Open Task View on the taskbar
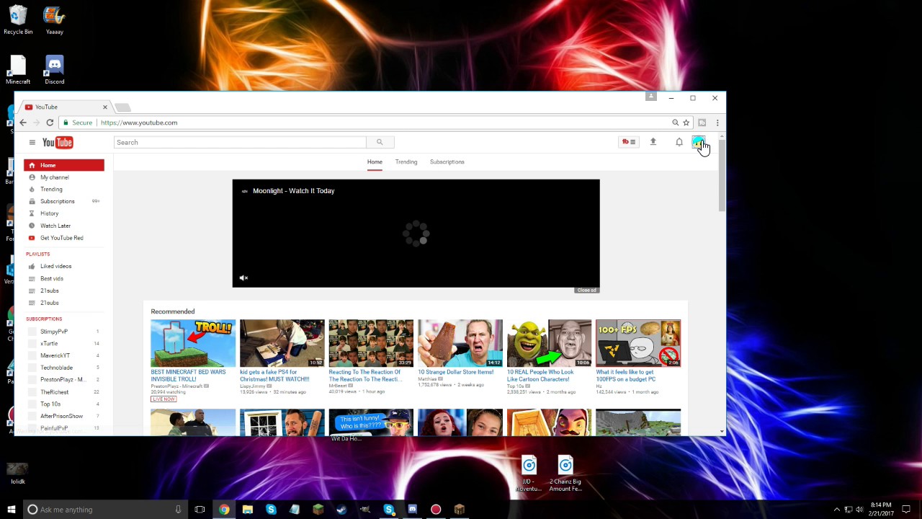 coord(200,510)
